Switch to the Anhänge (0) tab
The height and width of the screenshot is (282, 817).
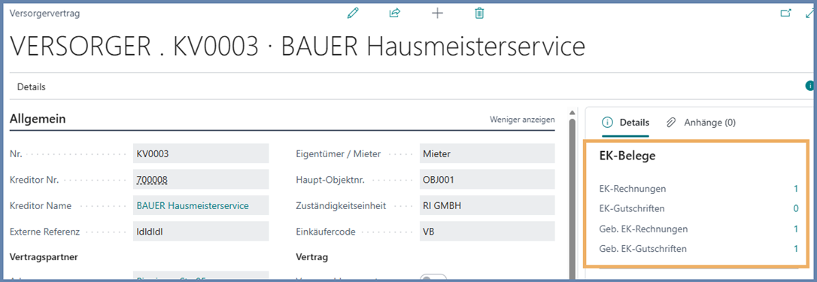point(701,123)
